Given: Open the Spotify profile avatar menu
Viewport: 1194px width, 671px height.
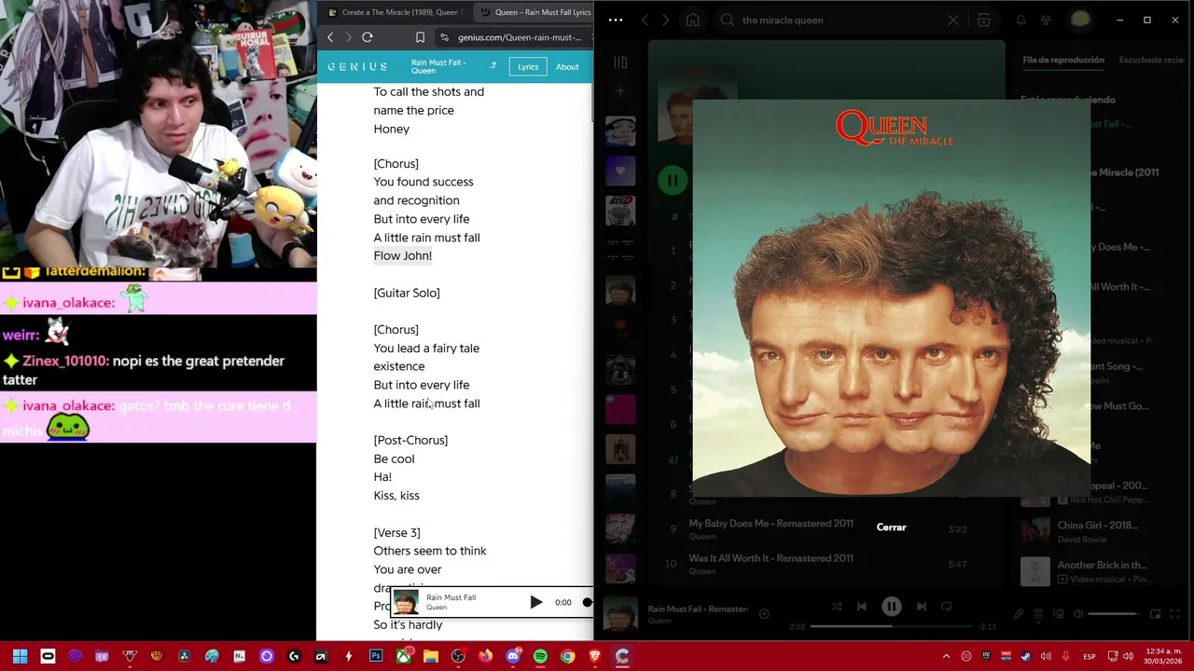Looking at the screenshot, I should click(1080, 20).
